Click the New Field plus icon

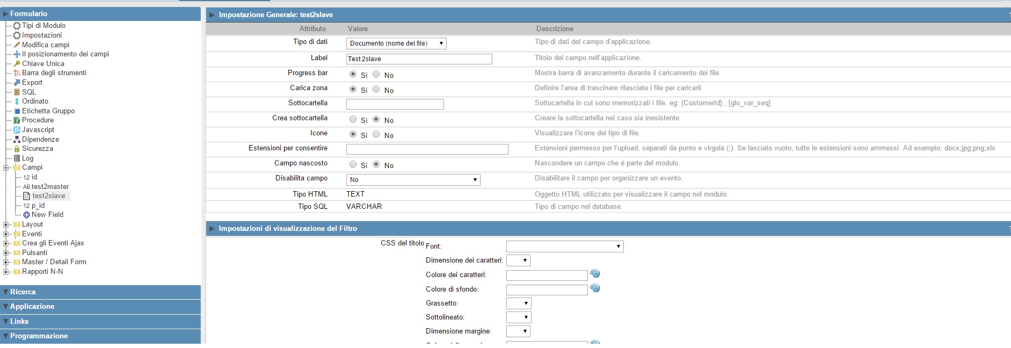pyautogui.click(x=26, y=215)
